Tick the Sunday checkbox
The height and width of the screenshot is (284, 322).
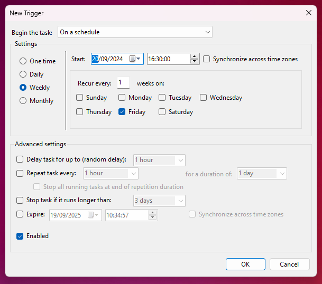[80, 98]
